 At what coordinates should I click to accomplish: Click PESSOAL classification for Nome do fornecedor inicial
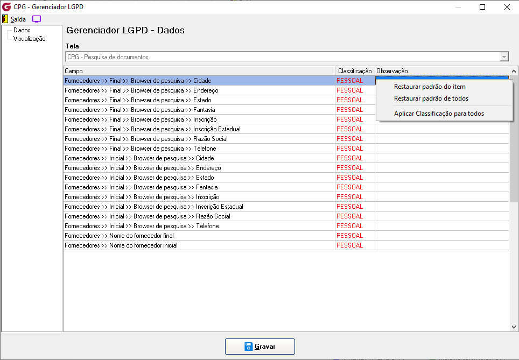point(350,245)
